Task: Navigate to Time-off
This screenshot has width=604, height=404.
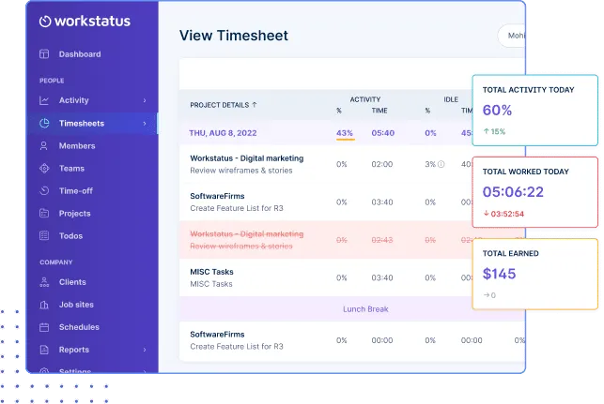Action: click(x=76, y=191)
